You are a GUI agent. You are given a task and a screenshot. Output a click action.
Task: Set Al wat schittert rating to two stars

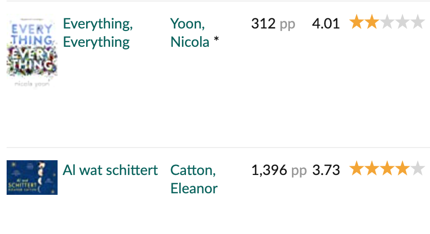[372, 169]
